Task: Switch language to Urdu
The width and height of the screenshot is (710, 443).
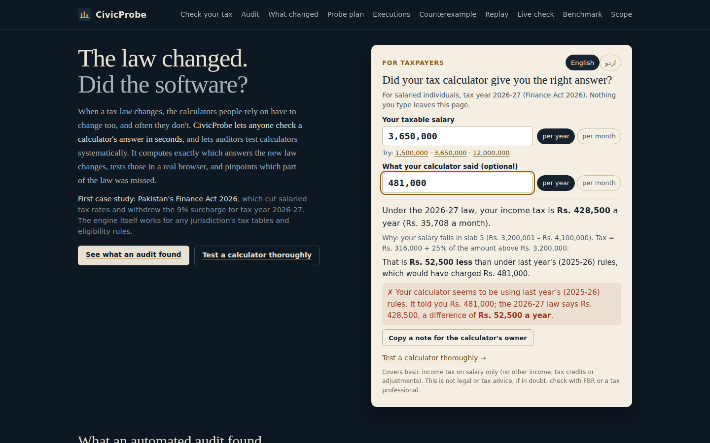Action: tap(610, 63)
